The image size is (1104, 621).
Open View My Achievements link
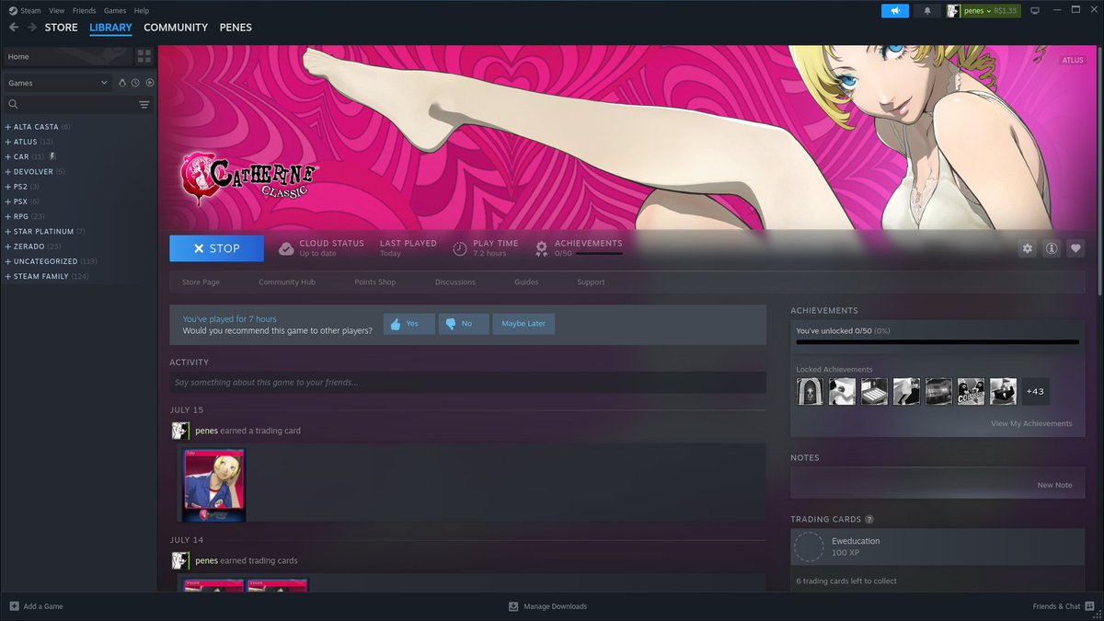click(x=1031, y=423)
